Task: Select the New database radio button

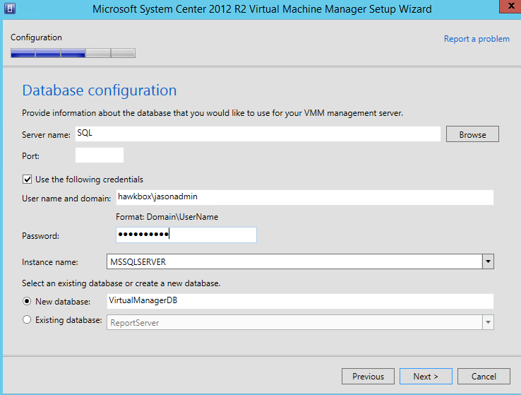Action: (28, 302)
